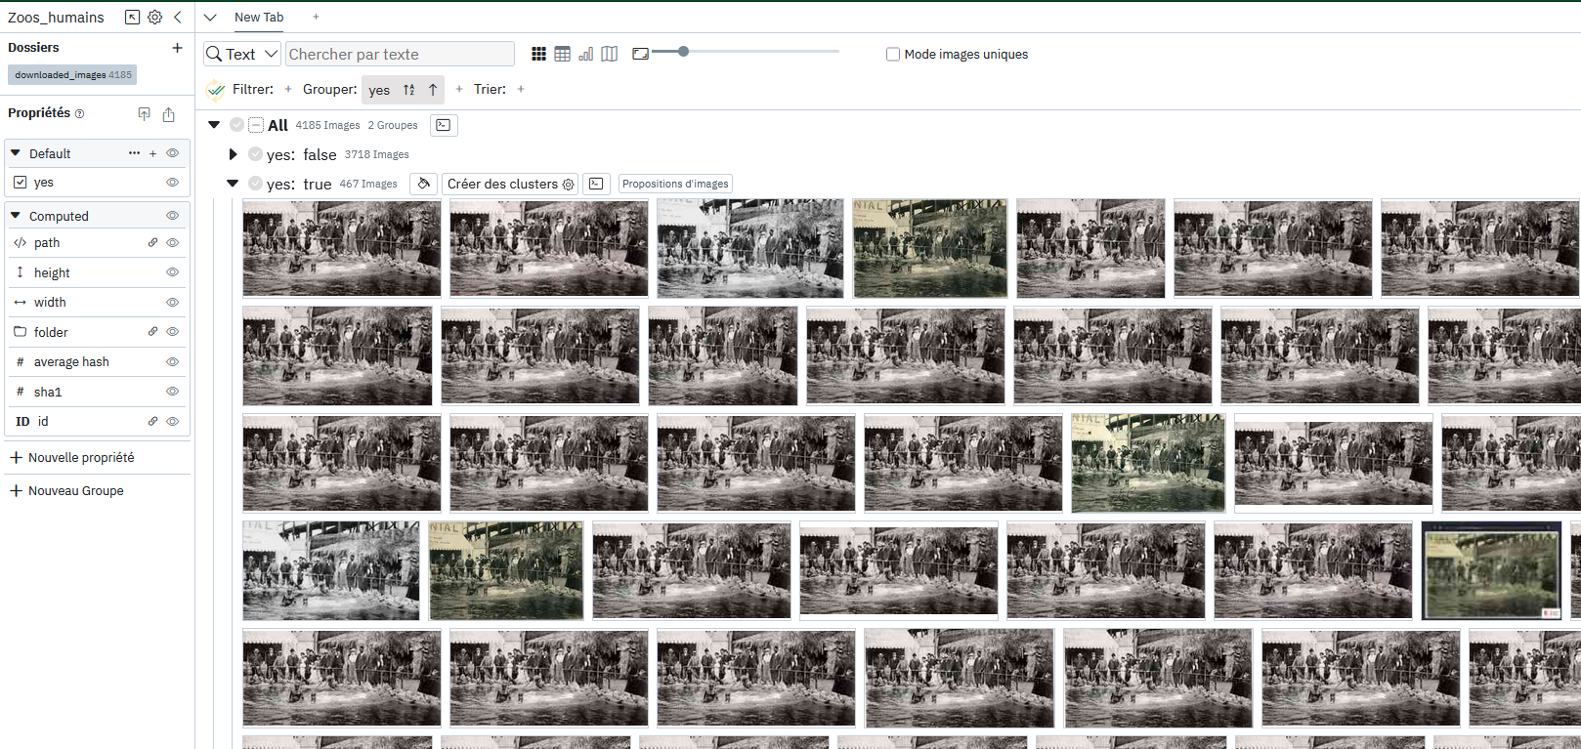Add a new tab with plus
1581x749 pixels.
coord(316,17)
